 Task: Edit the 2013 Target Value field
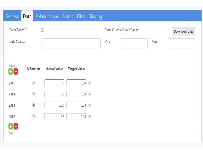tap(76, 105)
